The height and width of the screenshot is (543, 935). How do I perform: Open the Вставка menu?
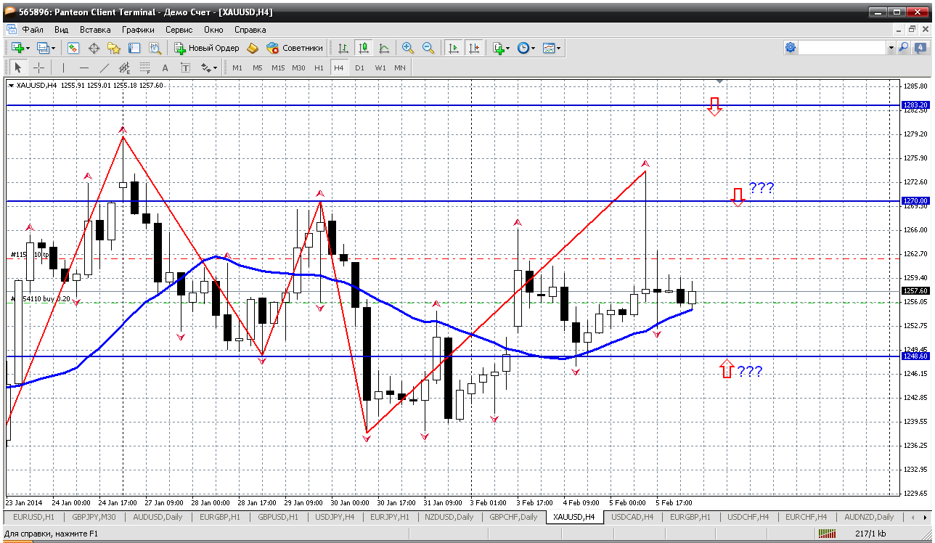pyautogui.click(x=95, y=30)
